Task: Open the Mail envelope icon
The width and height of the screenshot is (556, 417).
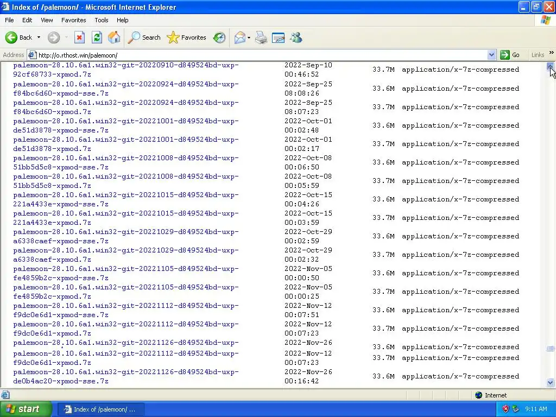Action: click(240, 37)
